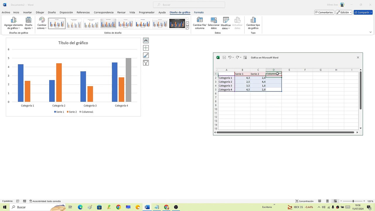The height and width of the screenshot is (211, 375).
Task: Select the Columna1 legend entry
Action: (86, 112)
